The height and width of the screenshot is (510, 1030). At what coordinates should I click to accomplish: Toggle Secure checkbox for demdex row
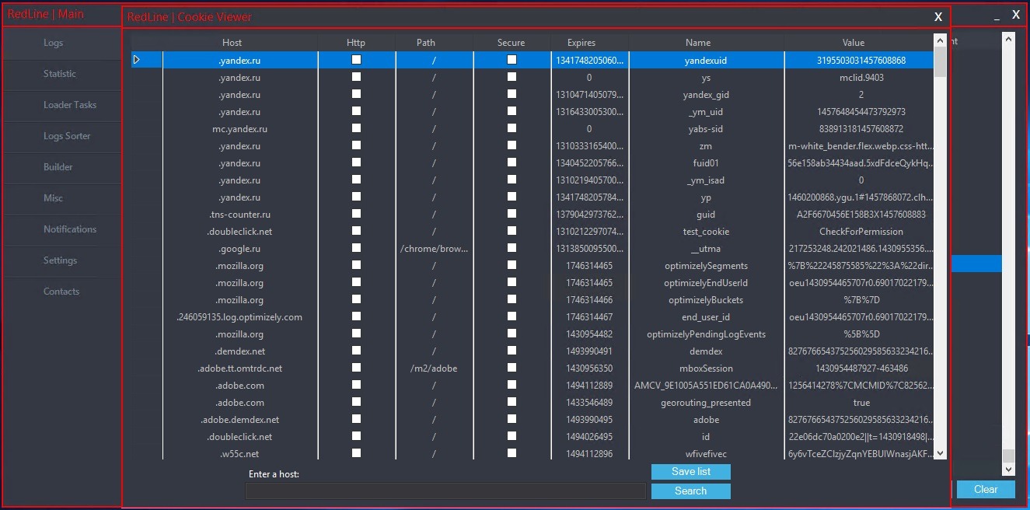pyautogui.click(x=512, y=351)
